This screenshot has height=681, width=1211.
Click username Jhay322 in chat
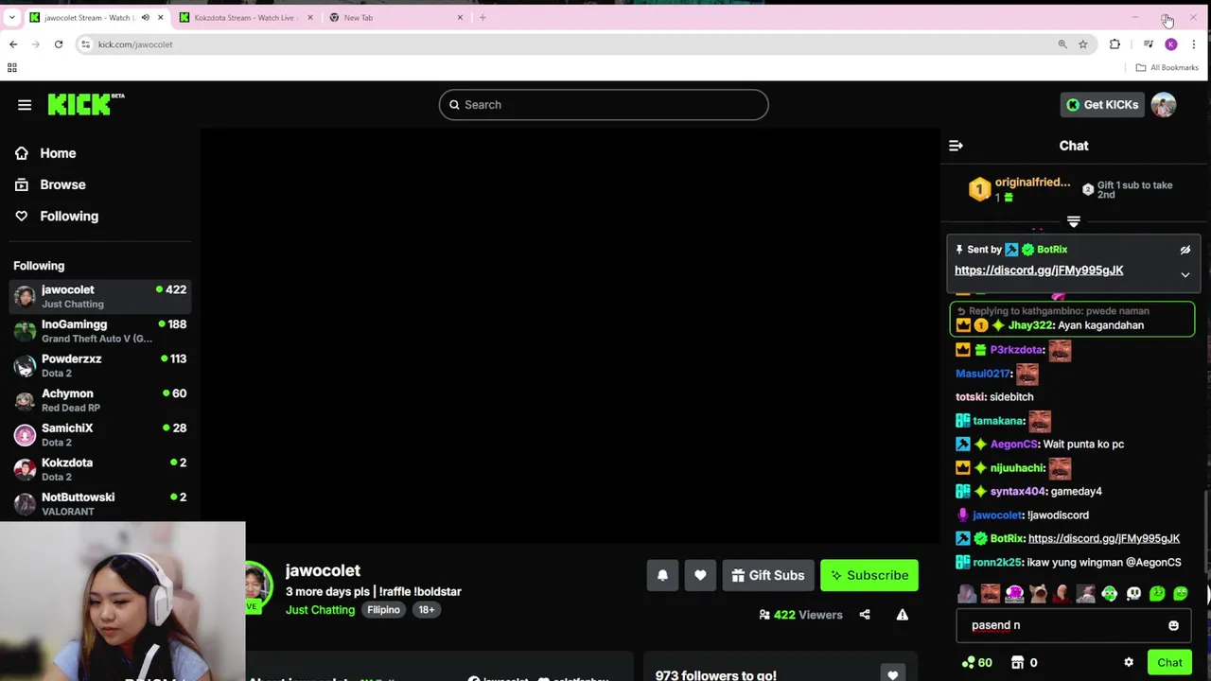(1030, 325)
